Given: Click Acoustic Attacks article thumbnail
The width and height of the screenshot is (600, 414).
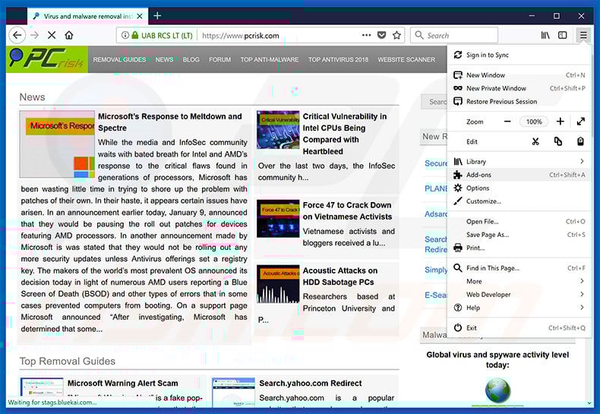Looking at the screenshot, I should pyautogui.click(x=278, y=284).
